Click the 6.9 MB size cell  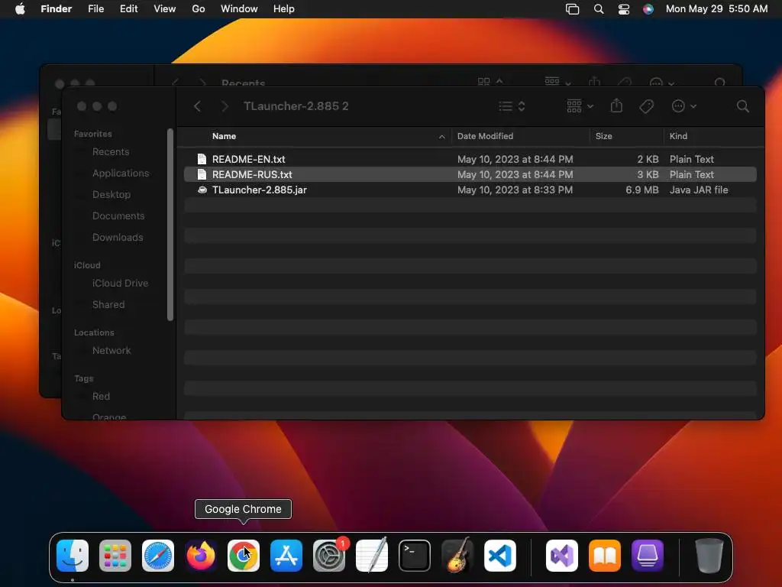[641, 190]
